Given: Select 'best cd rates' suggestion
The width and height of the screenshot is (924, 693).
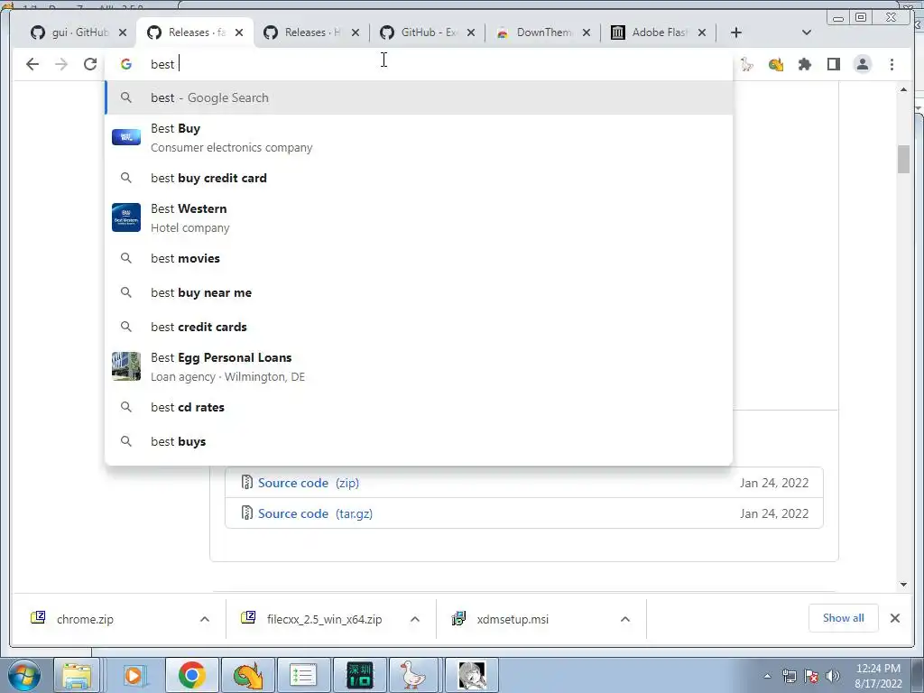Looking at the screenshot, I should point(419,407).
